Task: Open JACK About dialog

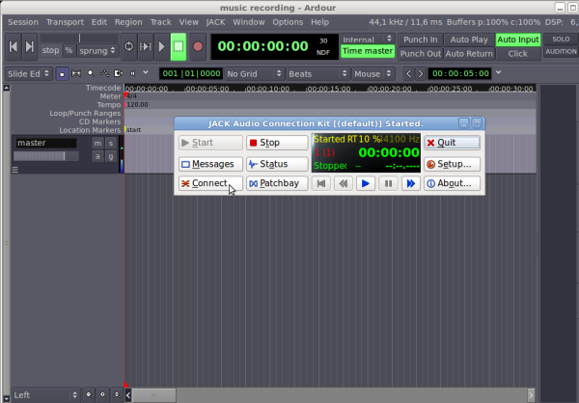Action: pyautogui.click(x=452, y=183)
